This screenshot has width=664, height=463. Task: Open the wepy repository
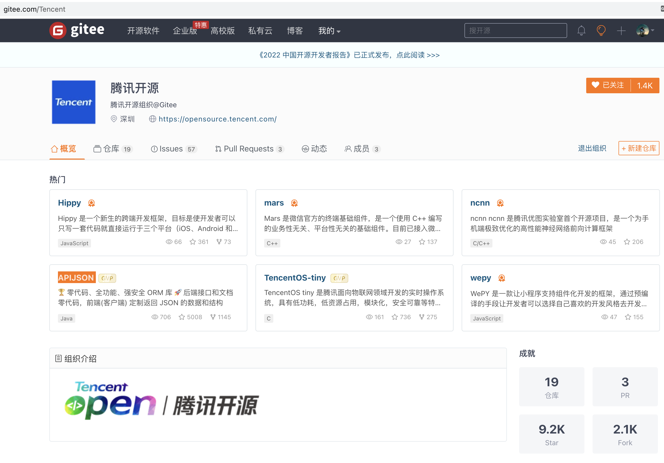(481, 278)
